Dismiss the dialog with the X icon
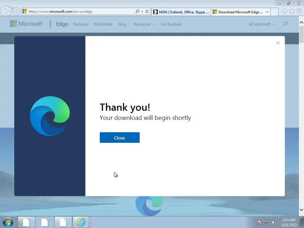Viewport: 304px width, 228px height. click(278, 43)
